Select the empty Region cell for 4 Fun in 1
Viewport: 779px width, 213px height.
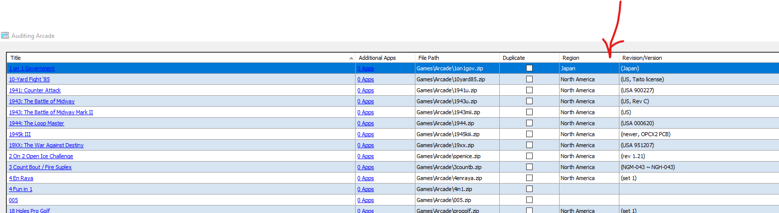(589, 189)
